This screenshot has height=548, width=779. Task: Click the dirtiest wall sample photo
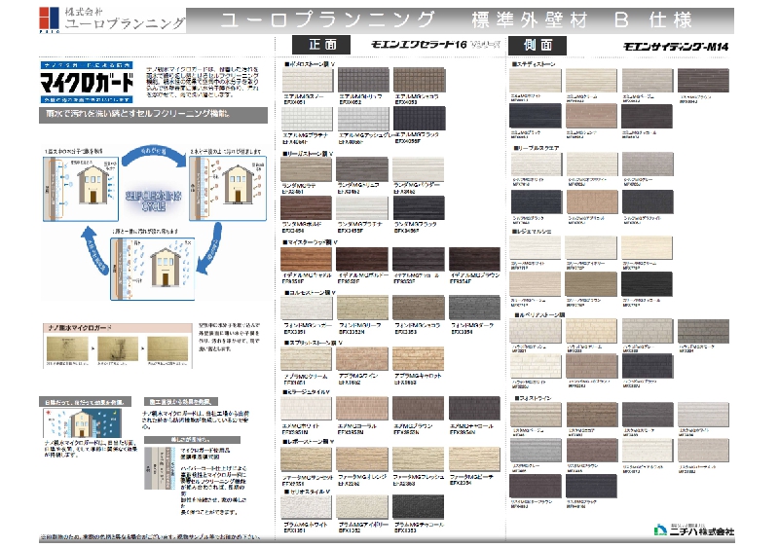click(118, 348)
